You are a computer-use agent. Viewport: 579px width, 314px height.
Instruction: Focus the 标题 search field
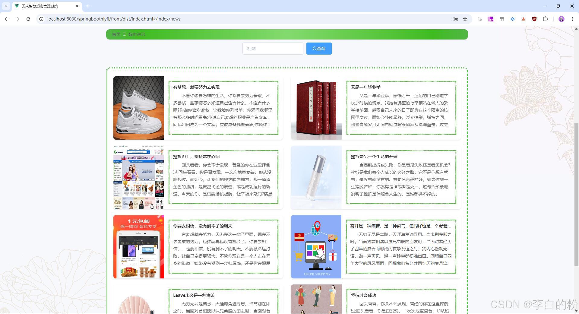(273, 49)
